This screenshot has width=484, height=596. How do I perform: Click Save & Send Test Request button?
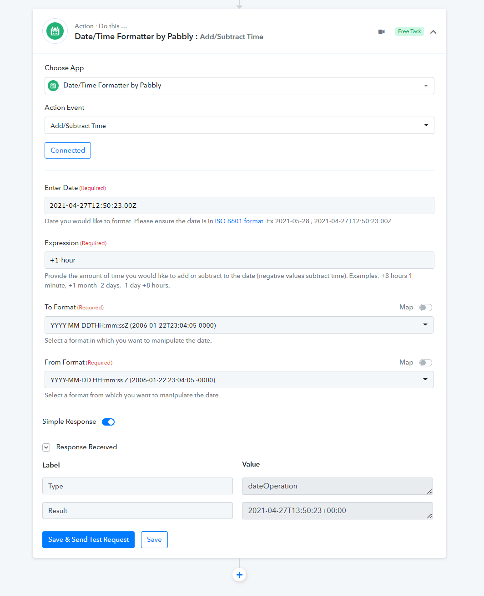(88, 539)
